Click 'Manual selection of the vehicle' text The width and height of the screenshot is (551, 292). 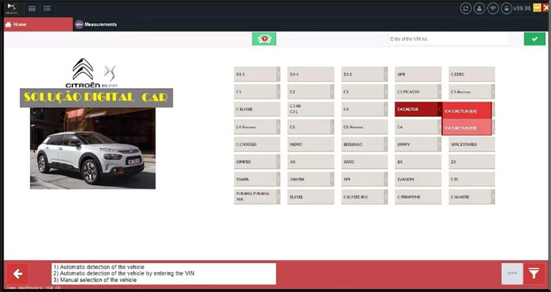98,280
